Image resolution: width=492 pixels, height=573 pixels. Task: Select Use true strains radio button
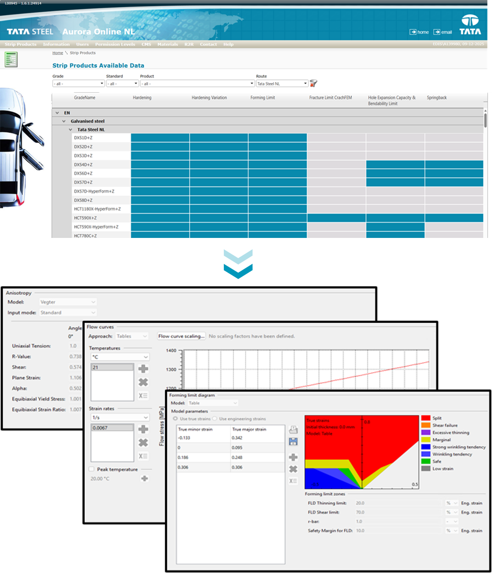click(175, 419)
